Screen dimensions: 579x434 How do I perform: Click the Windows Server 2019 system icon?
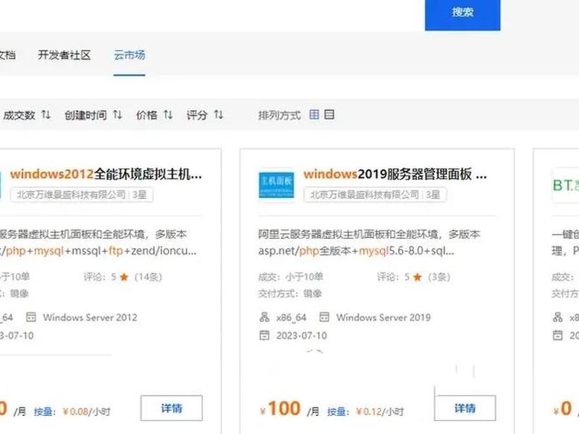coord(324,317)
